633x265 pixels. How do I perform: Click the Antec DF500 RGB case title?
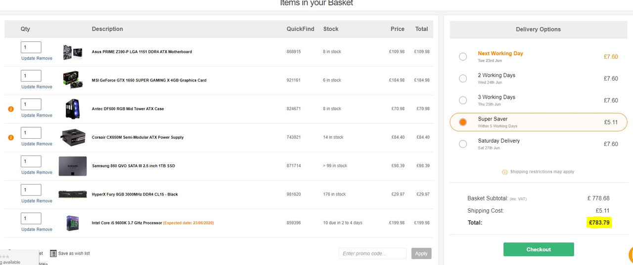coord(128,109)
